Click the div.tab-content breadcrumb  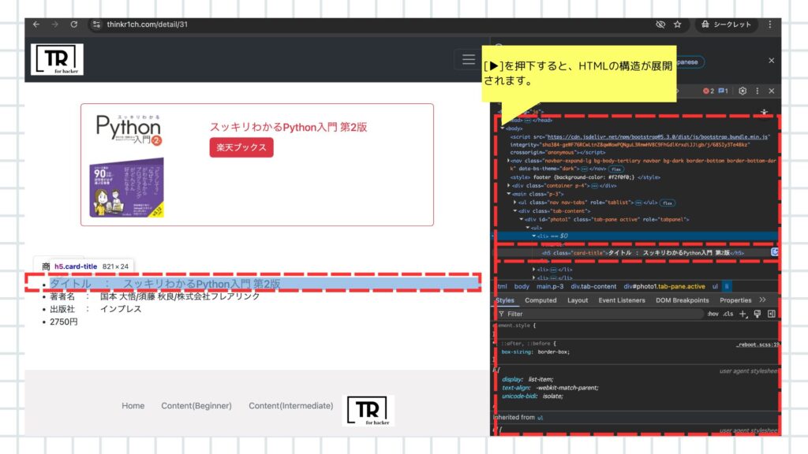593,286
